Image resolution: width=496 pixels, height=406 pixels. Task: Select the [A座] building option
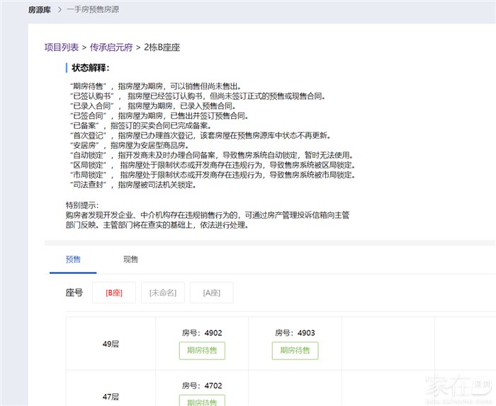[211, 292]
